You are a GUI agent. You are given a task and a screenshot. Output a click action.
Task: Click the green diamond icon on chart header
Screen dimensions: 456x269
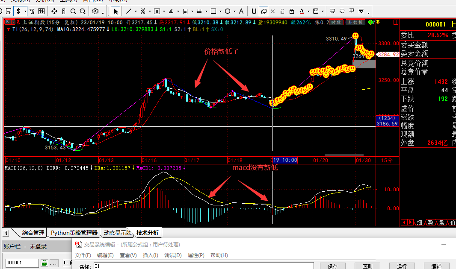pyautogui.click(x=370, y=22)
